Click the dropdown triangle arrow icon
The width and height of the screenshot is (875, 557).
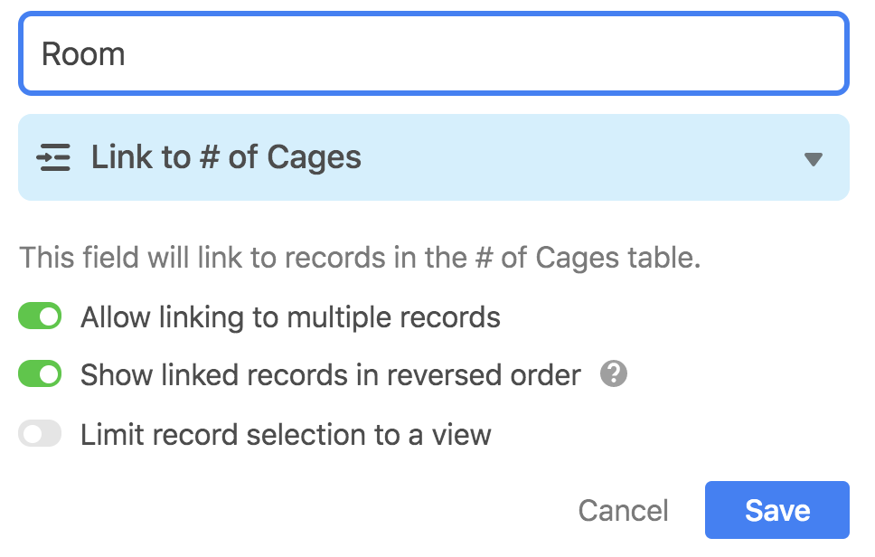point(813,159)
